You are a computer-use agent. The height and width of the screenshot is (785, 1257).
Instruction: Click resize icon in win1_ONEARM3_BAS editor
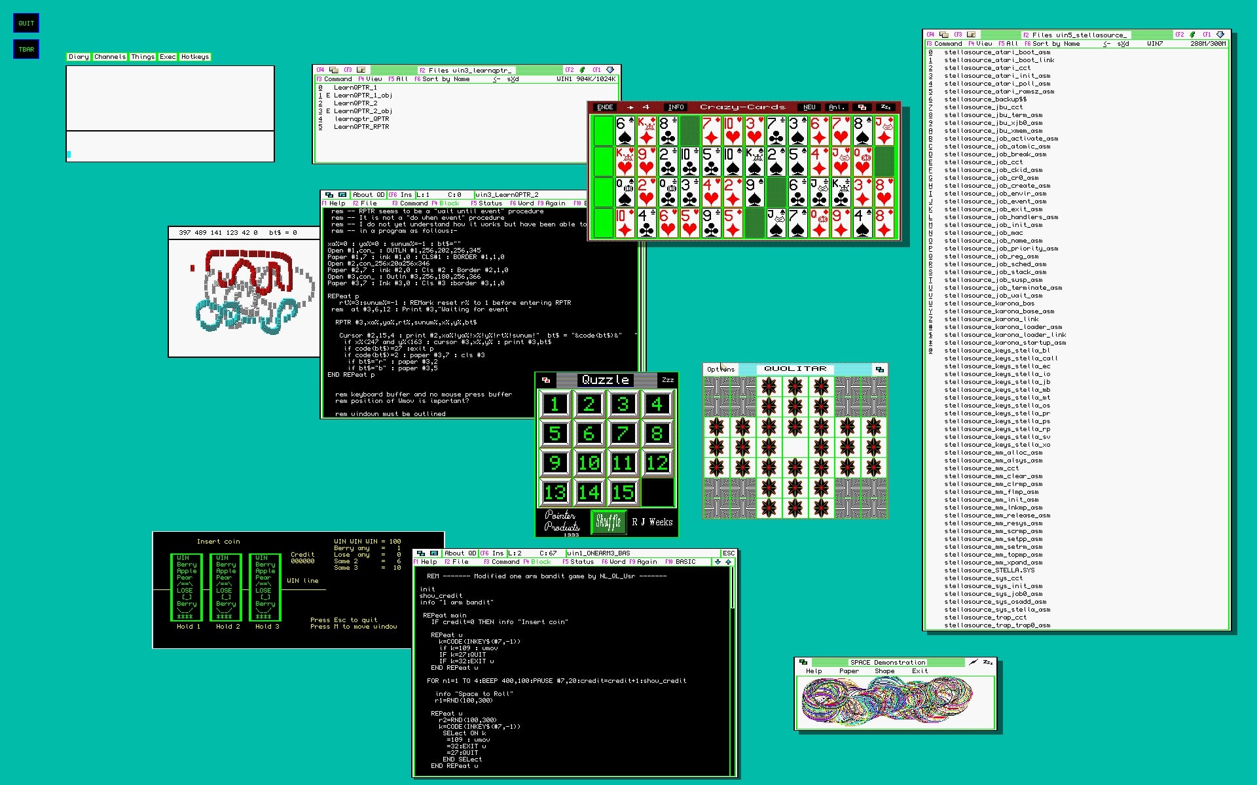(x=434, y=553)
